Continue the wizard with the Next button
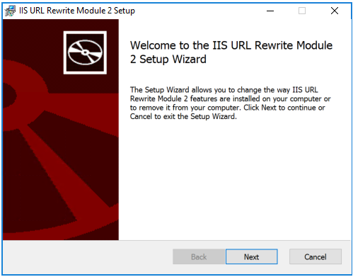 click(251, 256)
